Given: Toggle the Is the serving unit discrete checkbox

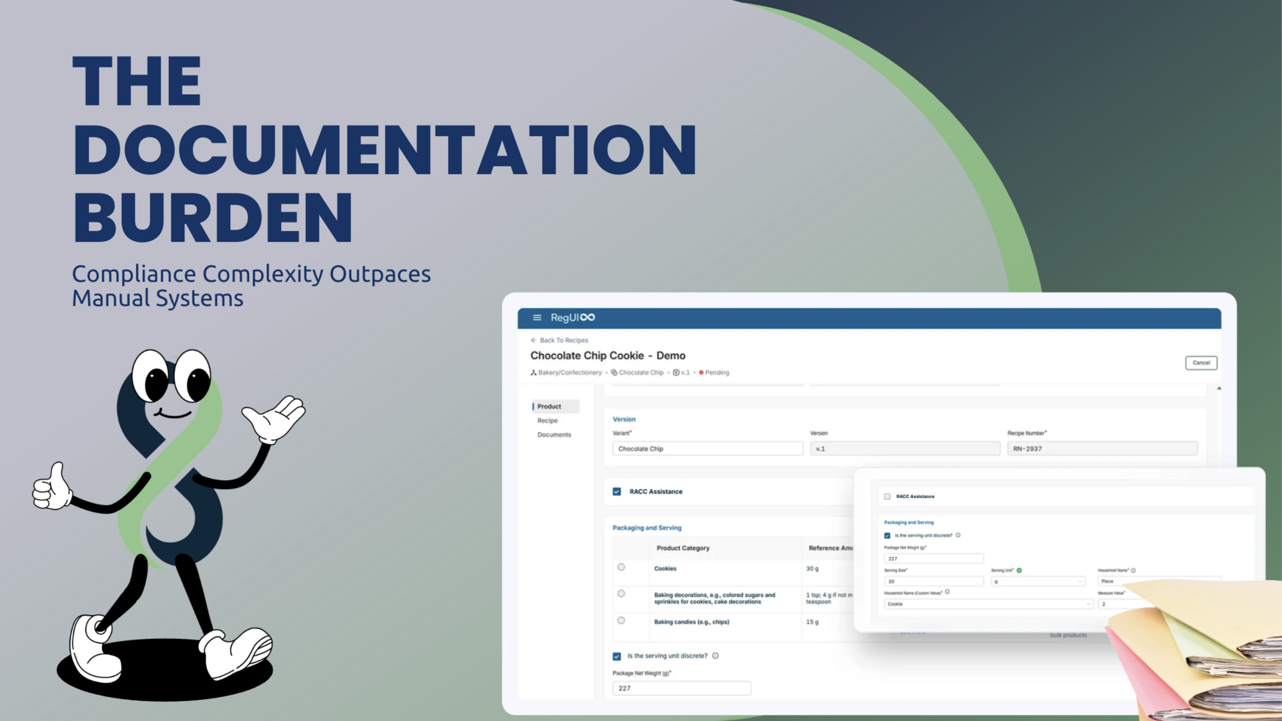Looking at the screenshot, I should click(887, 535).
